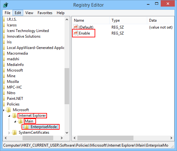Image resolution: width=177 pixels, height=151 pixels.
Task: Click the values pane horizontal scroll right arrow
Action: click(171, 138)
